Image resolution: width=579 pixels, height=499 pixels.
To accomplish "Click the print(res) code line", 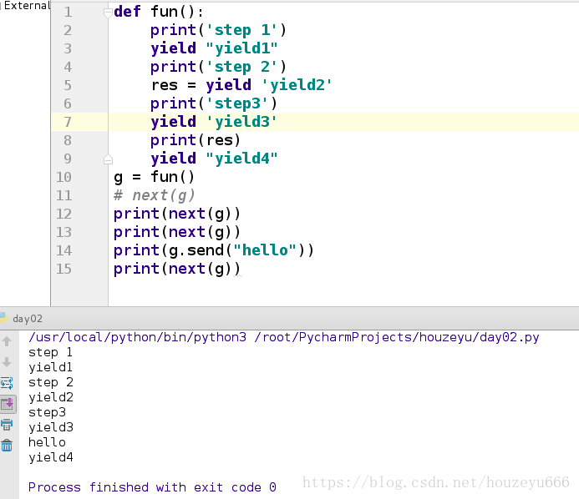I will 196,140.
